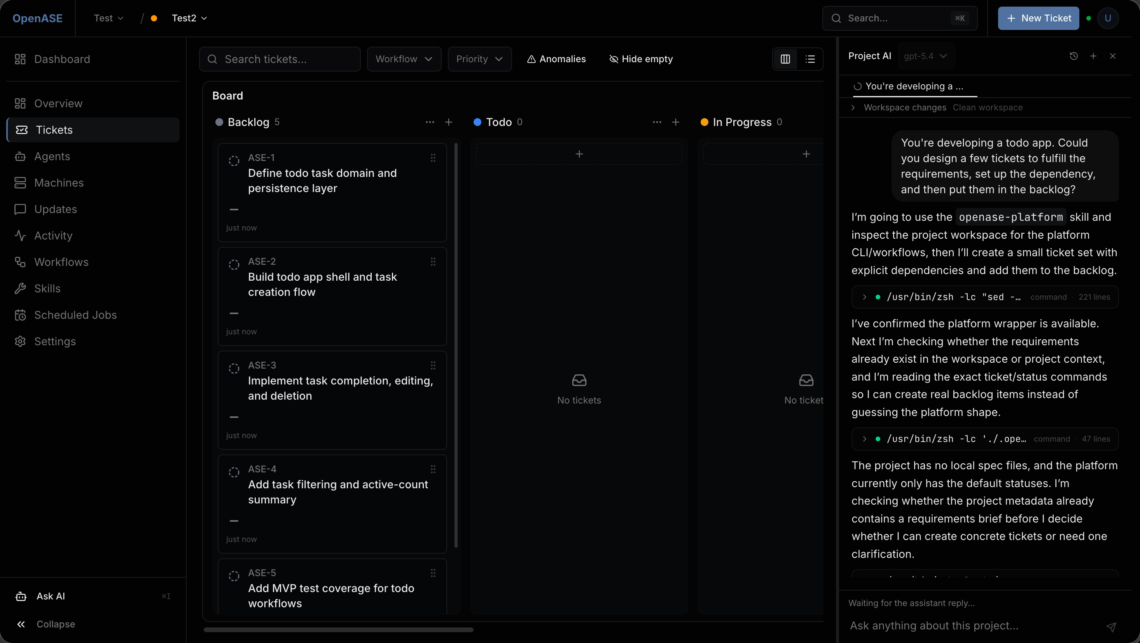Click the ASE-3 drag handle icon
Viewport: 1140px width, 643px height.
point(433,365)
